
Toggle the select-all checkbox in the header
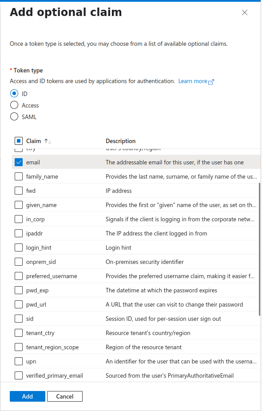[18, 140]
